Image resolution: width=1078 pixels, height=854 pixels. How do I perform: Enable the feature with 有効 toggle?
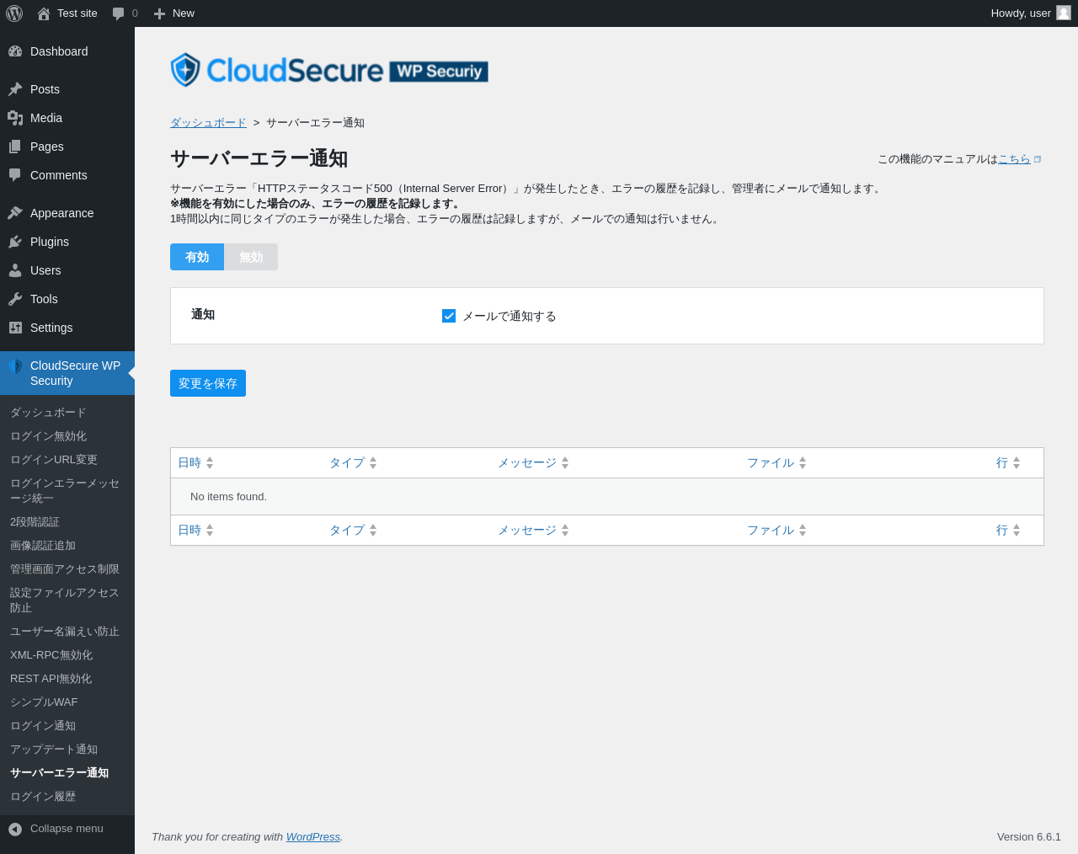point(197,257)
